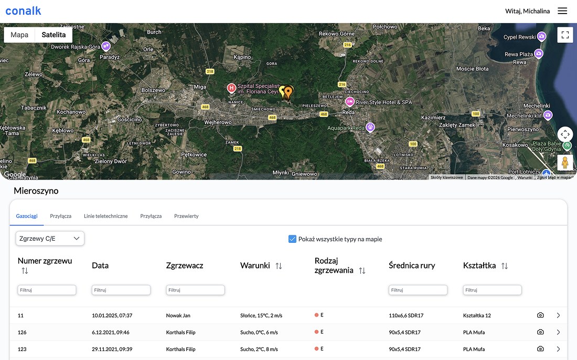Open Skróty klawiszowe map link
The width and height of the screenshot is (577, 360).
(x=447, y=177)
